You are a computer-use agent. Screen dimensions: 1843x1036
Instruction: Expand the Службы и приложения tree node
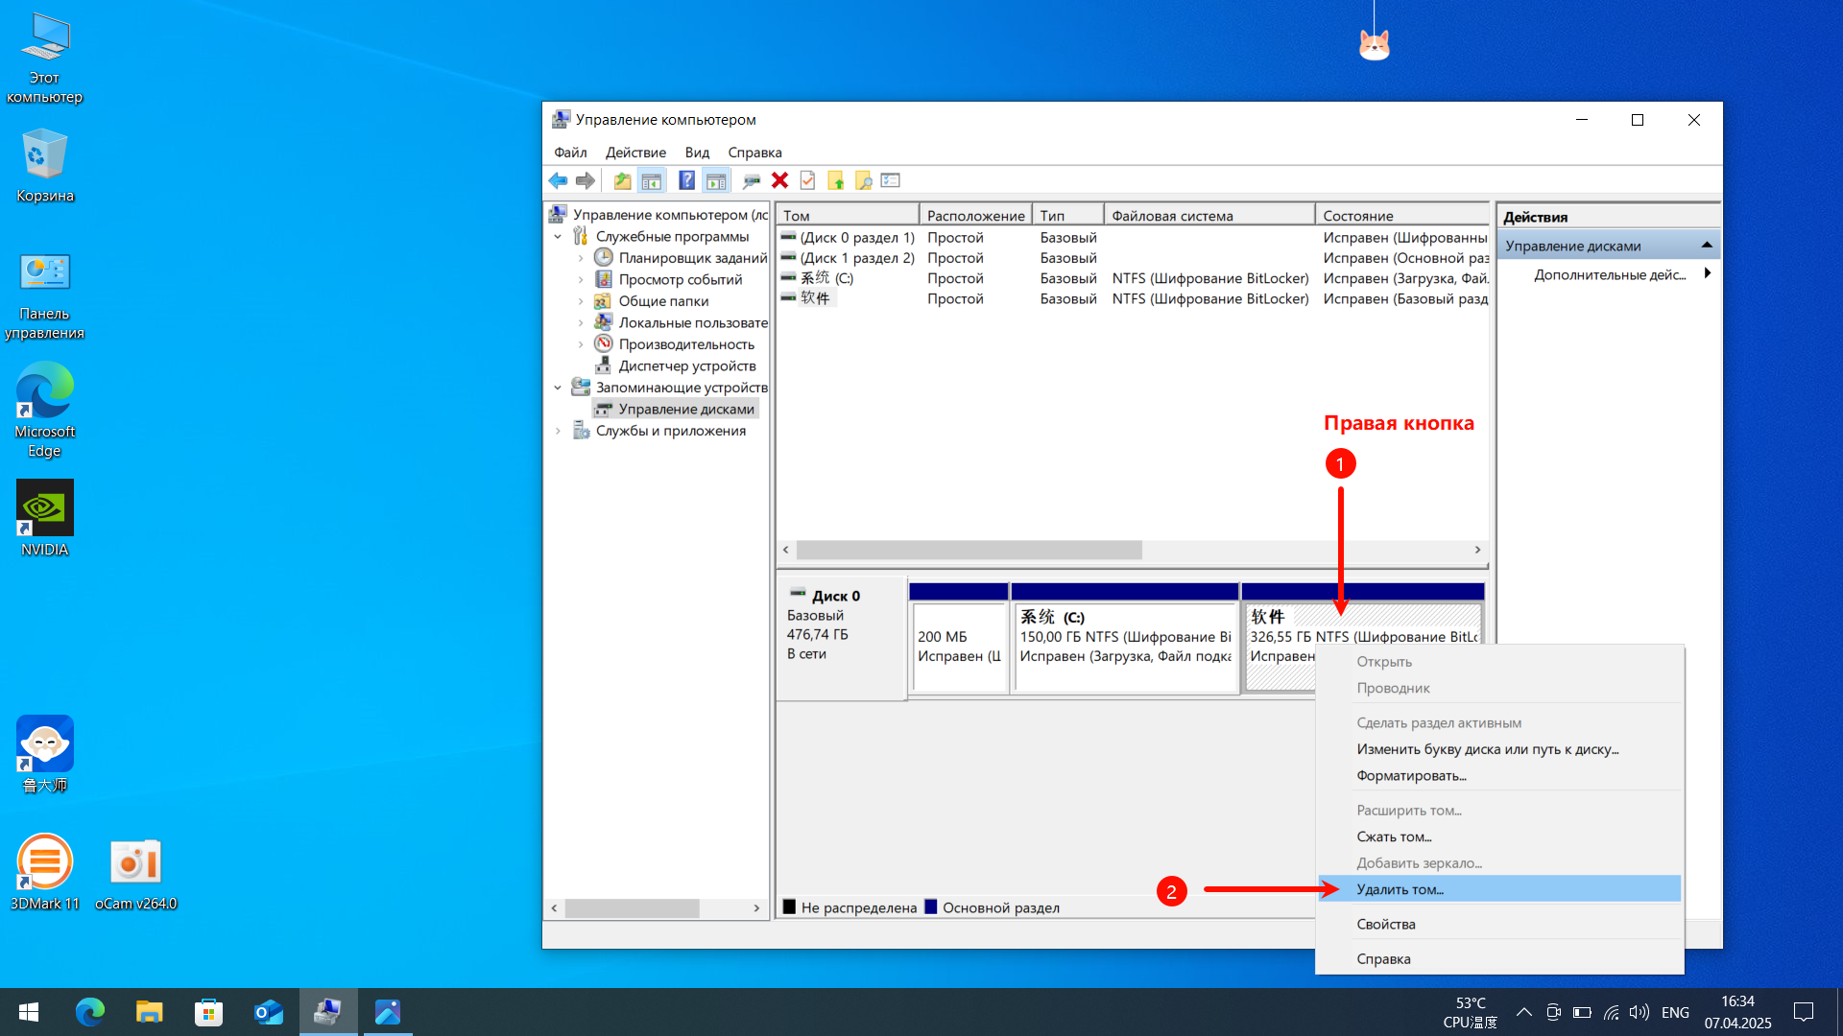558,432
